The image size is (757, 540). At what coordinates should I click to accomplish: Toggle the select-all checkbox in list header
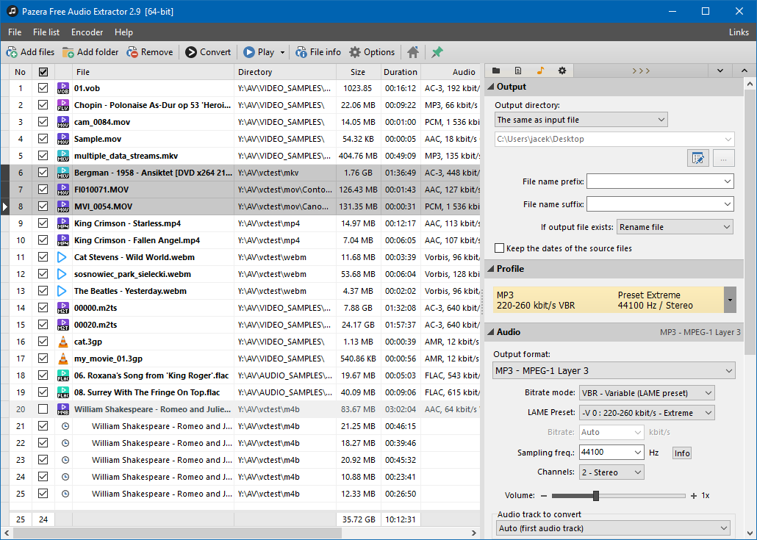pyautogui.click(x=43, y=72)
